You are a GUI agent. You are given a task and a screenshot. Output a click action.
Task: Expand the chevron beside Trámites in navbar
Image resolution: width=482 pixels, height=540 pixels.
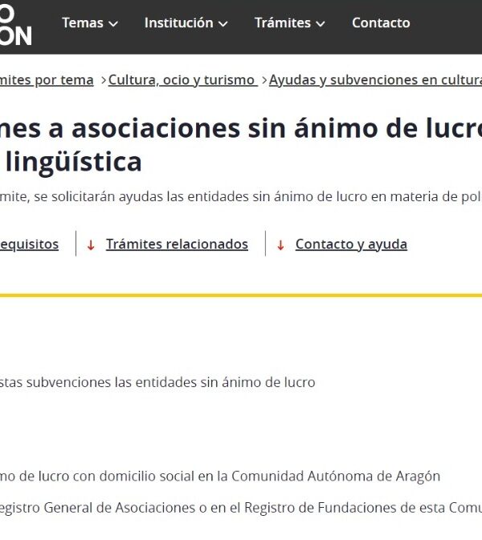click(x=321, y=24)
